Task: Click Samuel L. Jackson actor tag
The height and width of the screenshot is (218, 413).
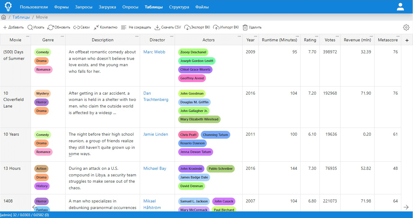Action: point(194,201)
